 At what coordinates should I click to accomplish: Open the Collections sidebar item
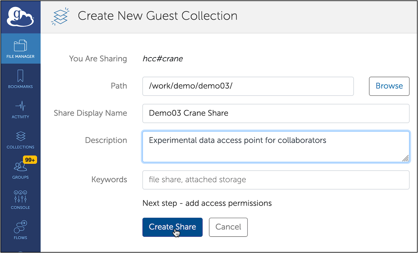20,140
